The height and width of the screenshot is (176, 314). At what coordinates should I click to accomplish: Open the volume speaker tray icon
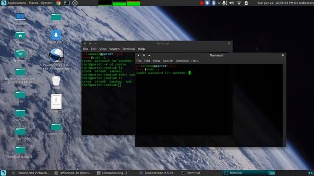(232, 3)
